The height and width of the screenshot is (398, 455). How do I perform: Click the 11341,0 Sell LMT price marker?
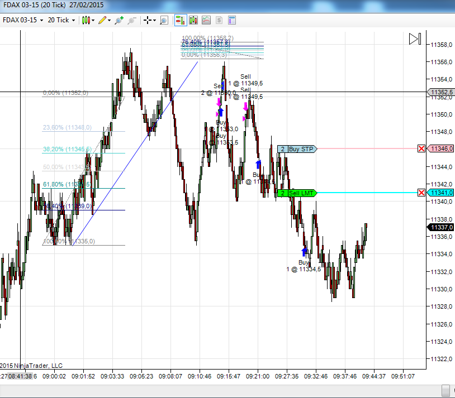(x=440, y=193)
